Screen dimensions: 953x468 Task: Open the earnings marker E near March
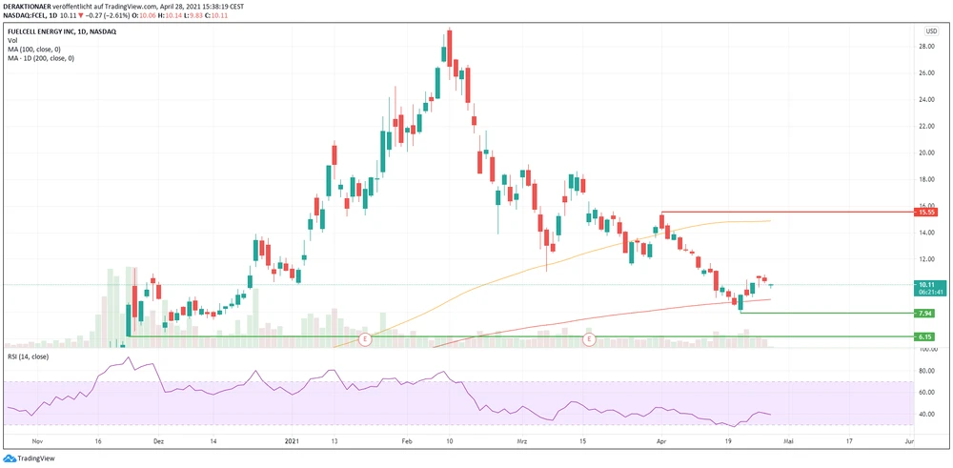[589, 339]
